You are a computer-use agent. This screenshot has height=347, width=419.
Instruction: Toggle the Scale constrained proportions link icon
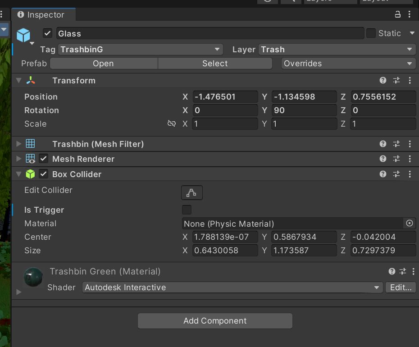click(x=171, y=123)
